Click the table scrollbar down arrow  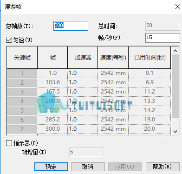(175, 132)
